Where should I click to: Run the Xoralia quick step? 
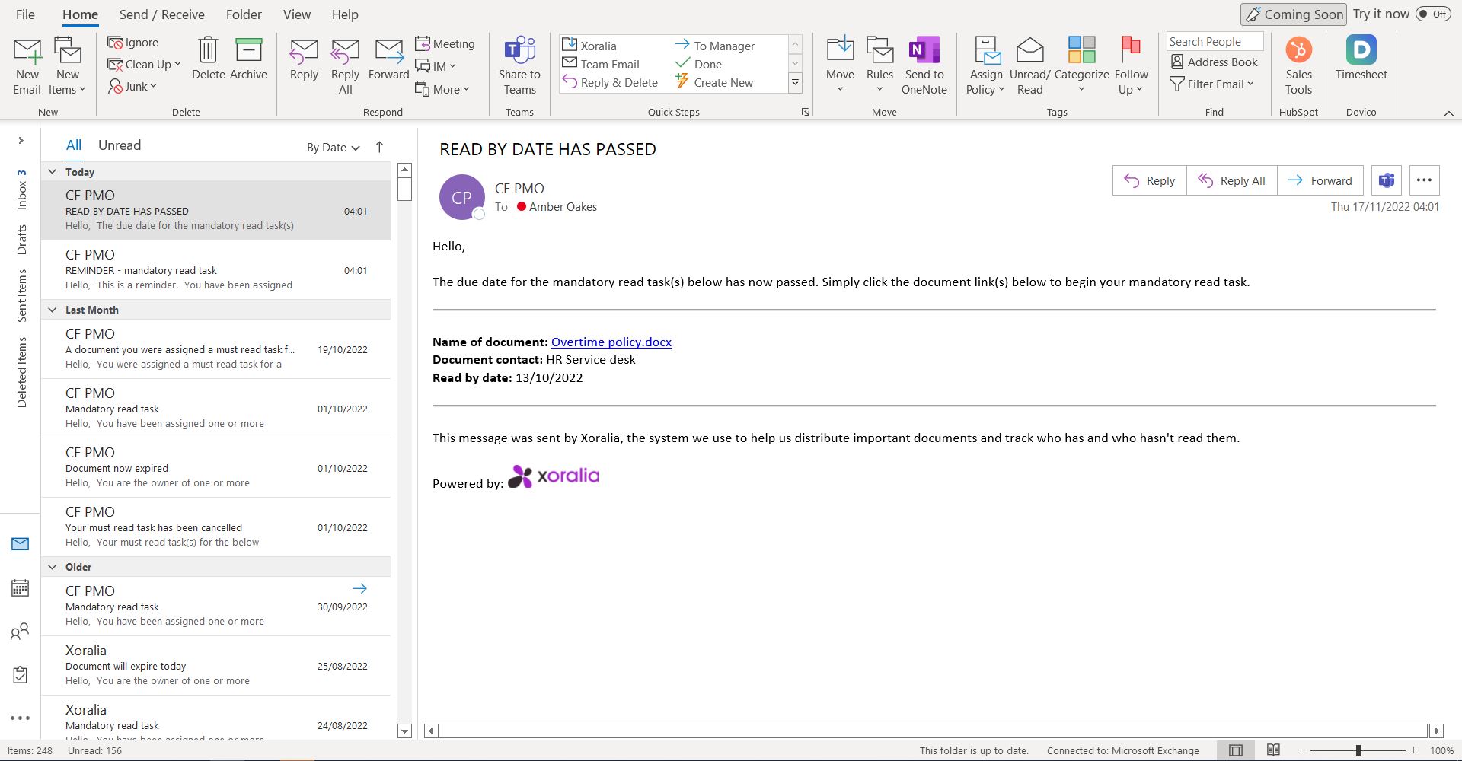589,46
